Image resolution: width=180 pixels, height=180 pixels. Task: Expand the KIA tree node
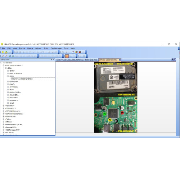8,90
